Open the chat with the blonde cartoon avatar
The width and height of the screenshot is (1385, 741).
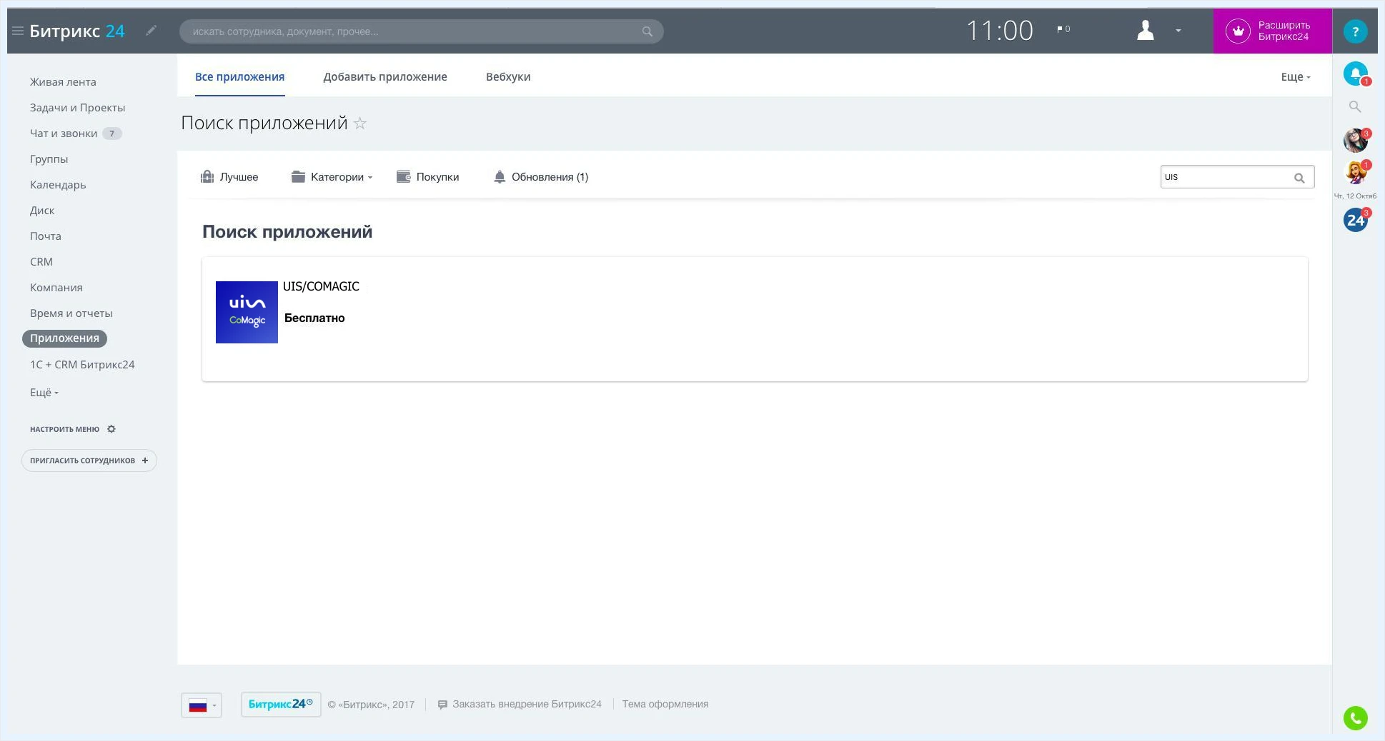point(1356,172)
